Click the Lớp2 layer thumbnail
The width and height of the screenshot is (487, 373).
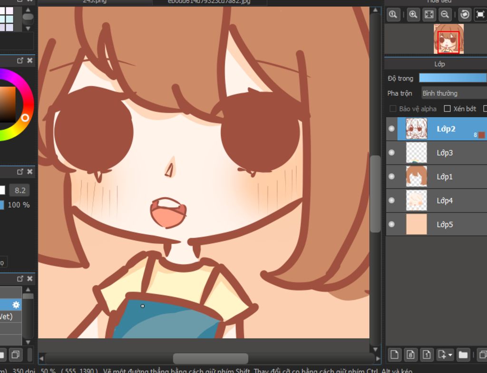pyautogui.click(x=417, y=129)
